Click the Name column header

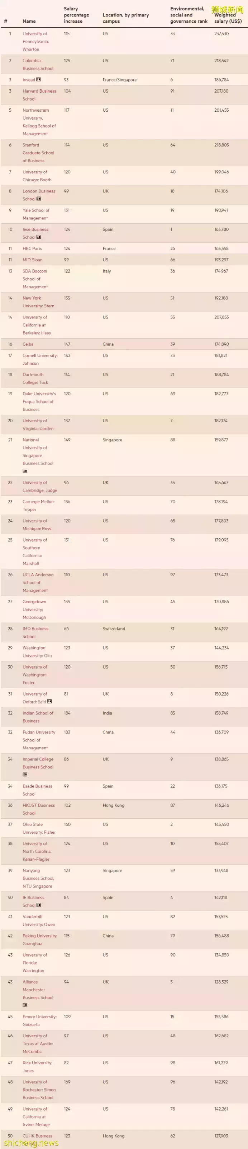[x=29, y=21]
